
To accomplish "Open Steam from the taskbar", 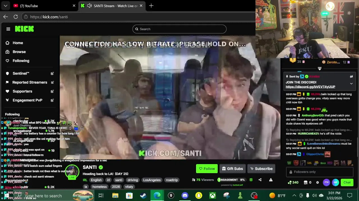I will pyautogui.click(x=143, y=195).
